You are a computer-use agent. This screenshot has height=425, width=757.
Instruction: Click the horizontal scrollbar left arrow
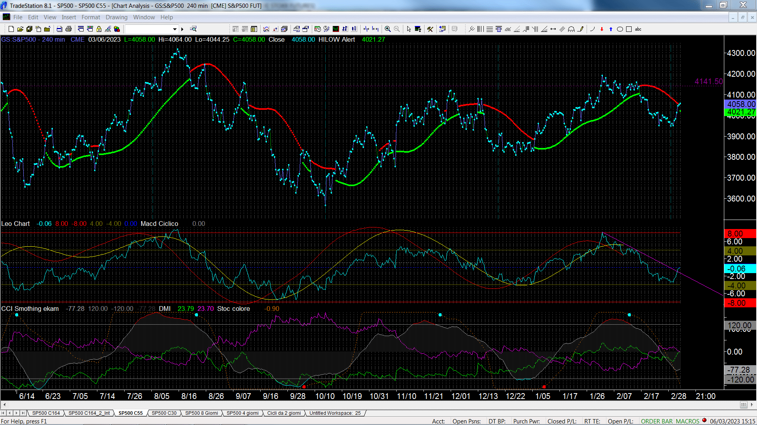4,405
